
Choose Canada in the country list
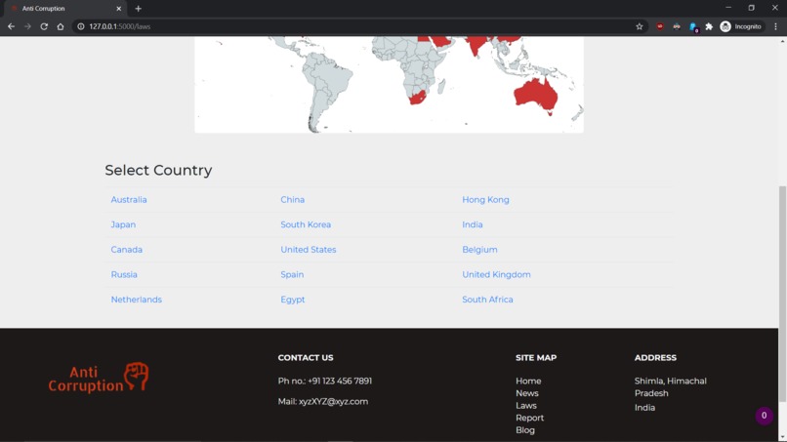(127, 250)
